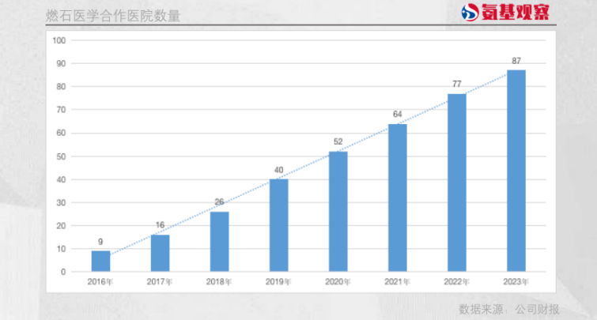The width and height of the screenshot is (597, 320).
Task: Select the blue bar for 2017年
Action: tap(160, 253)
